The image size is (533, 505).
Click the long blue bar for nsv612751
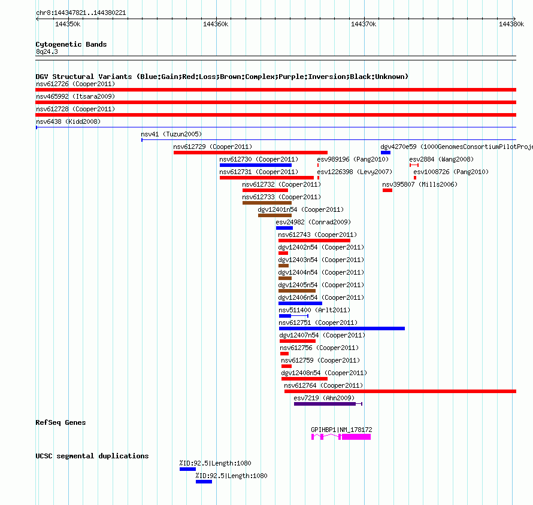coord(342,328)
